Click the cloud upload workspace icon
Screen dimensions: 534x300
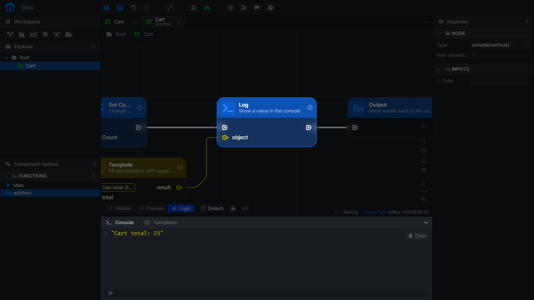click(x=68, y=34)
